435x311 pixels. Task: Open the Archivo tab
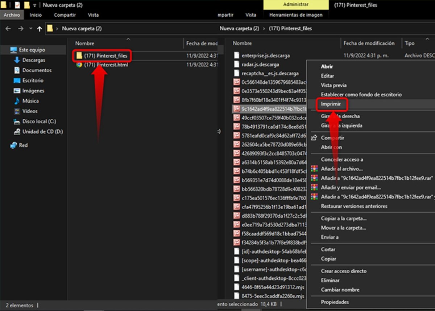(12, 15)
